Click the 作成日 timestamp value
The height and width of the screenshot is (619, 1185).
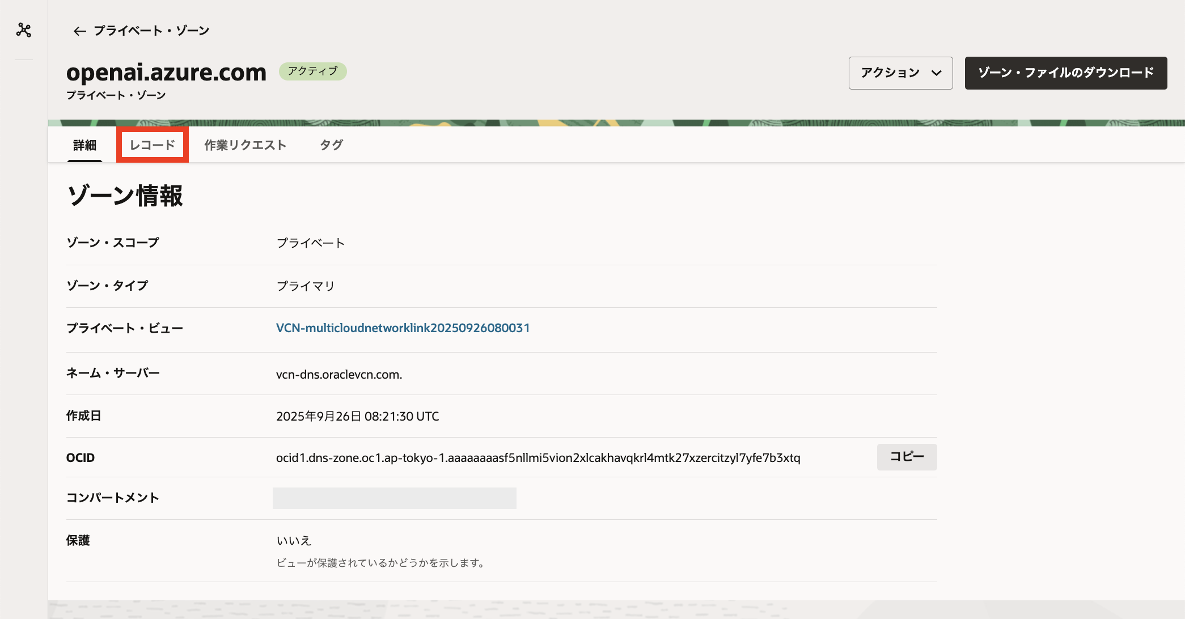[x=357, y=417]
